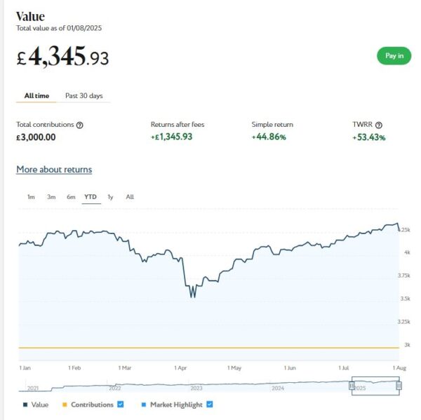Viewport: 421px width, 420px height.
Task: Select the 6m chart range
Action: pos(71,197)
